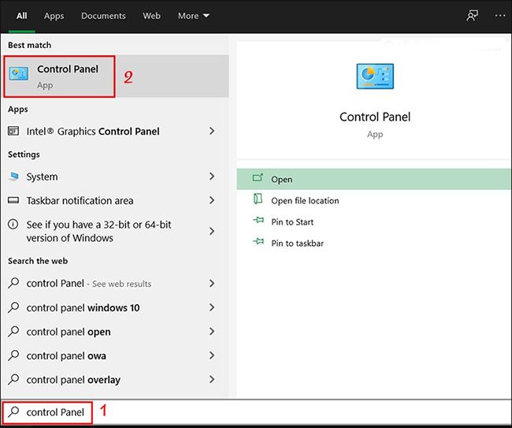Click the Taskbar notification area icon
The width and height of the screenshot is (512, 428).
[13, 200]
